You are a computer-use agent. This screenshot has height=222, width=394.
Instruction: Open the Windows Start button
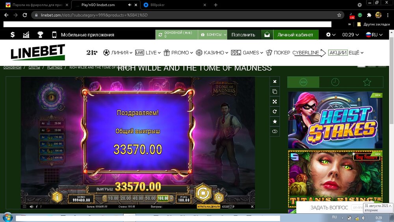7,218
